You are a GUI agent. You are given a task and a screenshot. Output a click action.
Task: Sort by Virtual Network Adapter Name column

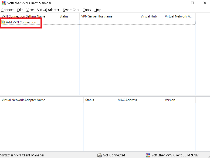pos(42,100)
